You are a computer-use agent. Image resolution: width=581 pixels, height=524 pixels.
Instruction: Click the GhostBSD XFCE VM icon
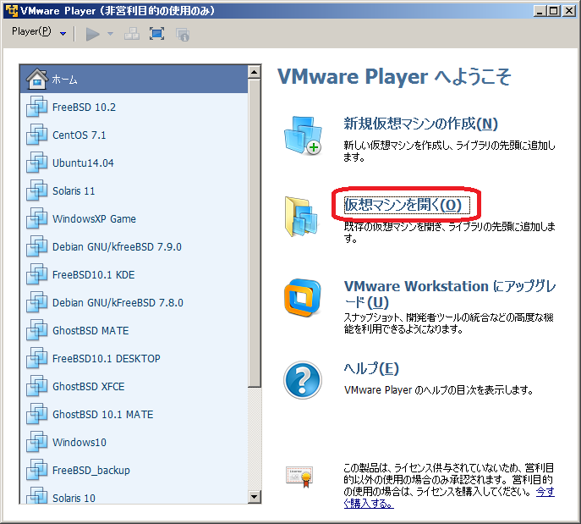pyautogui.click(x=36, y=386)
